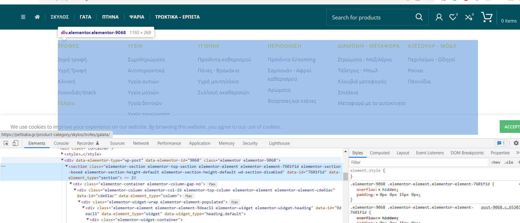Switch to Layout pane tab

pos(403,153)
